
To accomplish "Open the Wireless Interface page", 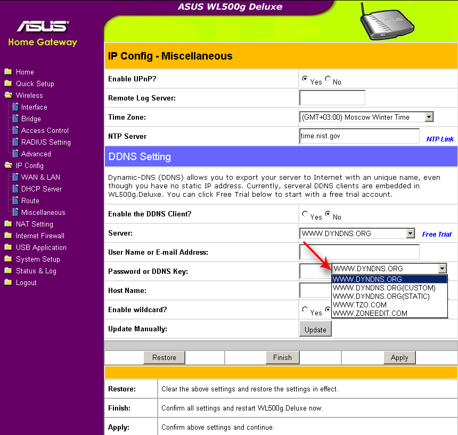I will coord(34,107).
